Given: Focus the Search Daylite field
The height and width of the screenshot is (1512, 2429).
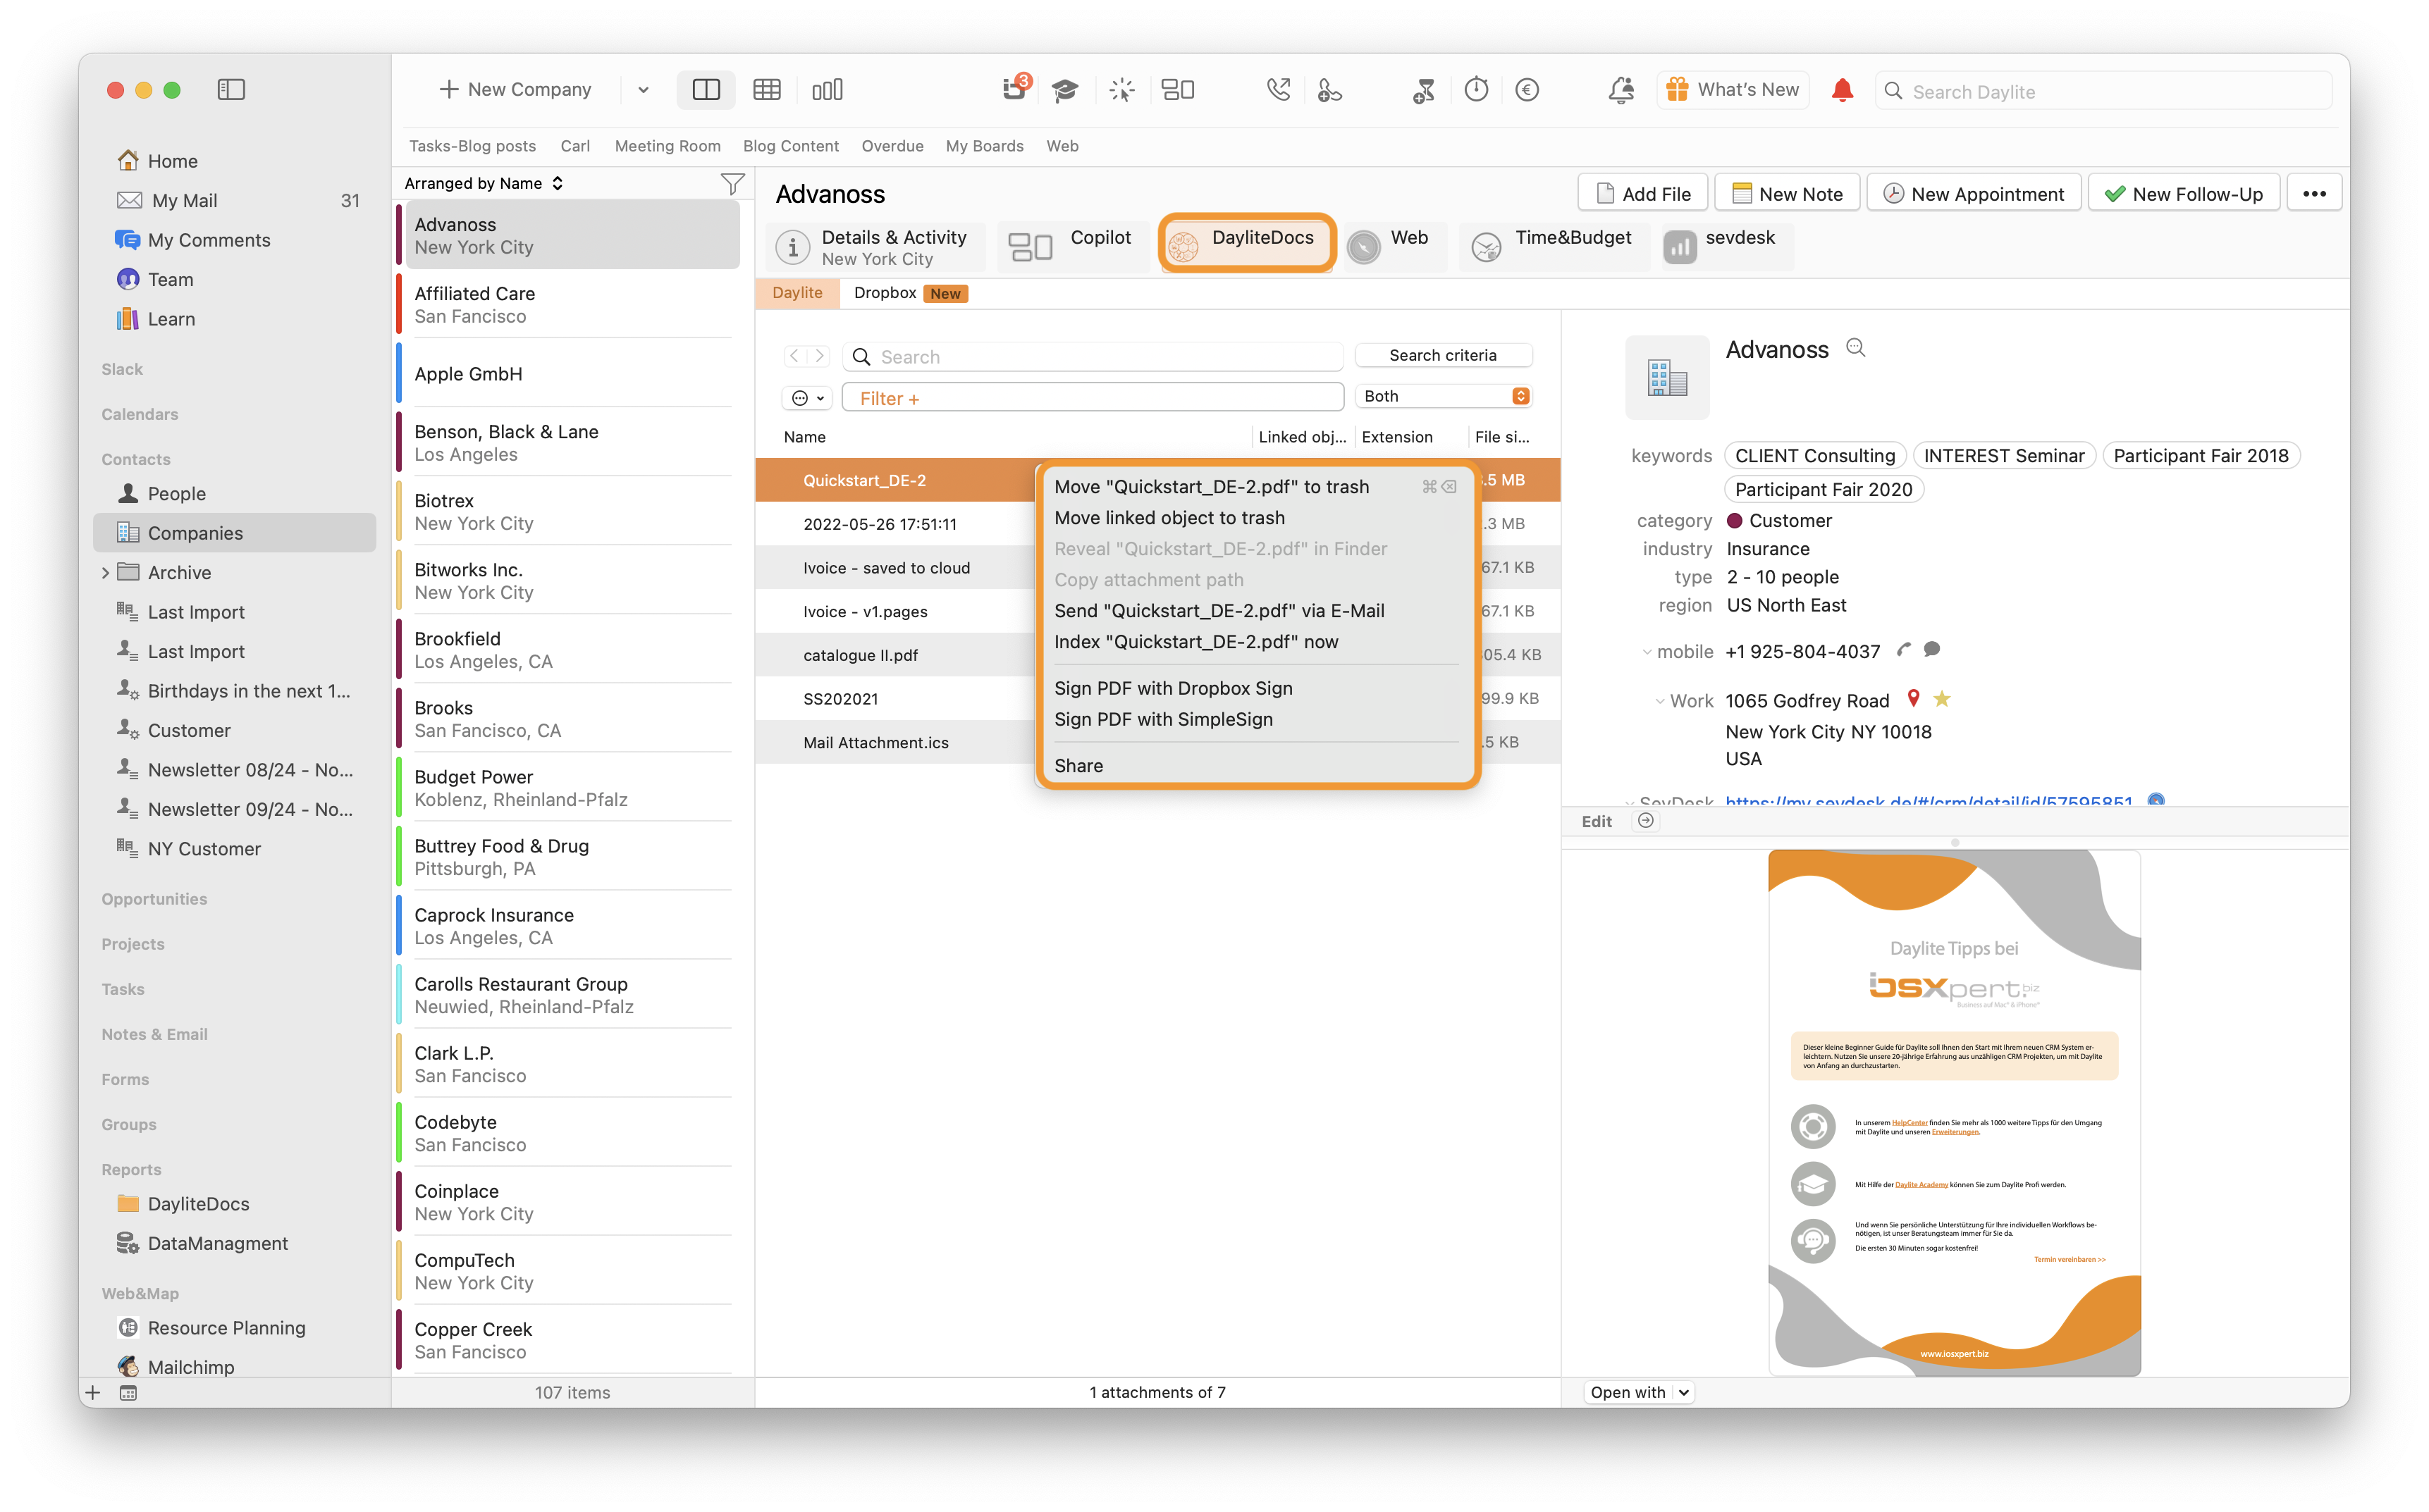Looking at the screenshot, I should (2104, 91).
